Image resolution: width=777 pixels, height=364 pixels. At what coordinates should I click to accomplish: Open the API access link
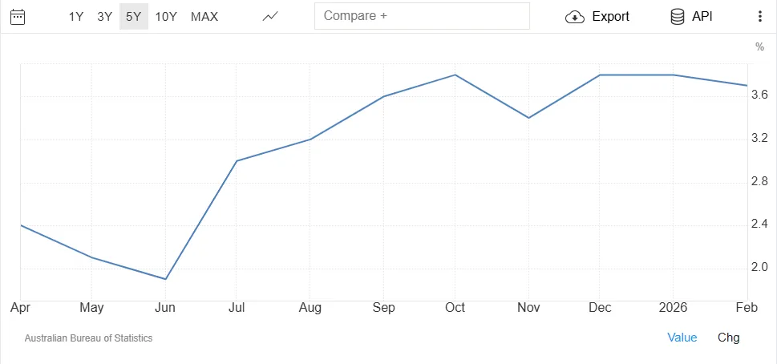point(702,17)
